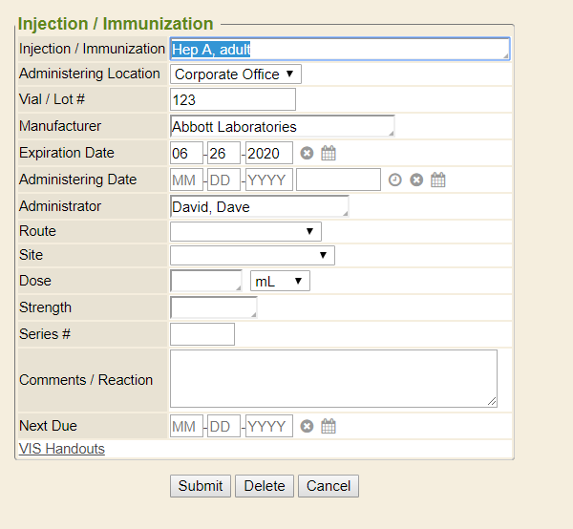Click into the Manufacturer field

pos(282,126)
